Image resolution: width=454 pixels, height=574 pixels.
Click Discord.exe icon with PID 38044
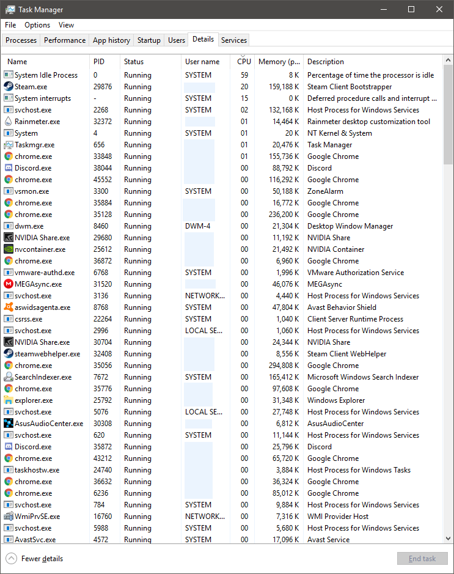point(9,167)
